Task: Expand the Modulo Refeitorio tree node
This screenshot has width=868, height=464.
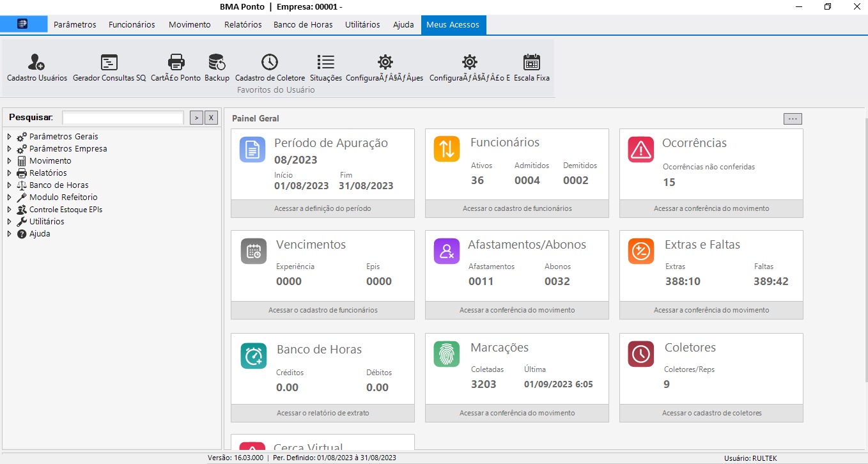Action: tap(10, 197)
